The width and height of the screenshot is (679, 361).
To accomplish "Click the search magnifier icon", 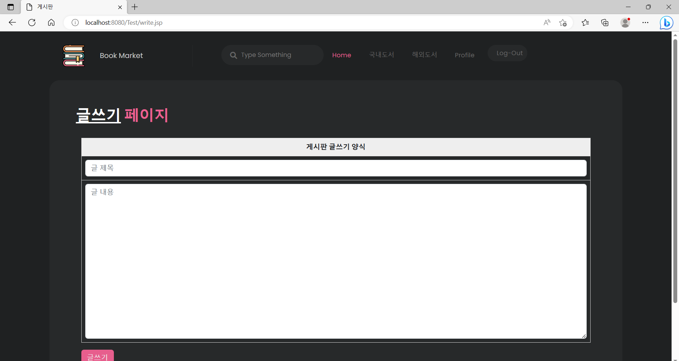I will pos(233,55).
